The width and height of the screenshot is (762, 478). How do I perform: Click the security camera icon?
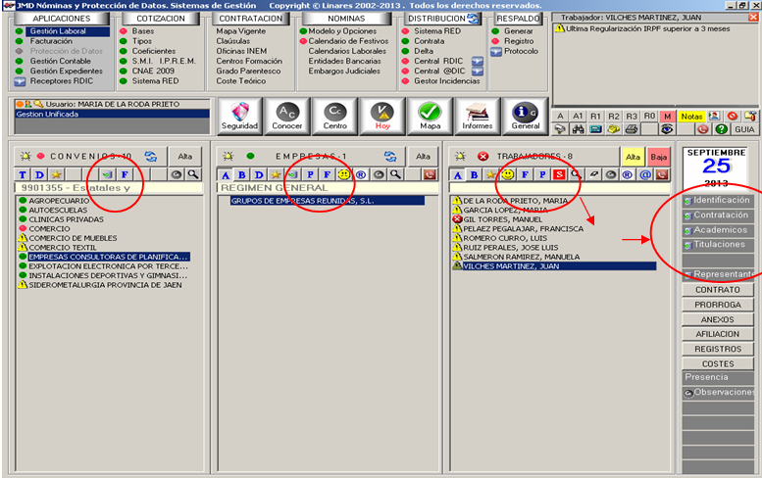point(560,129)
